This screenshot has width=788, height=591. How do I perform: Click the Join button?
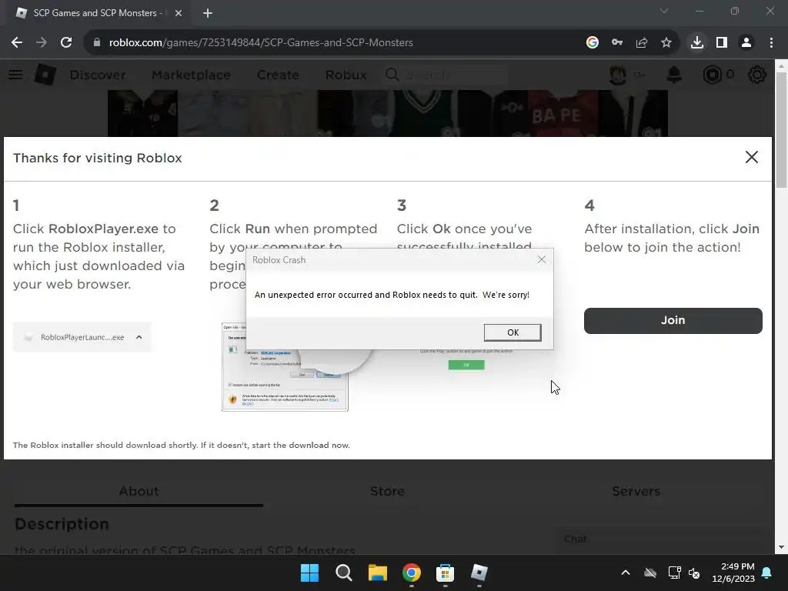coord(673,320)
